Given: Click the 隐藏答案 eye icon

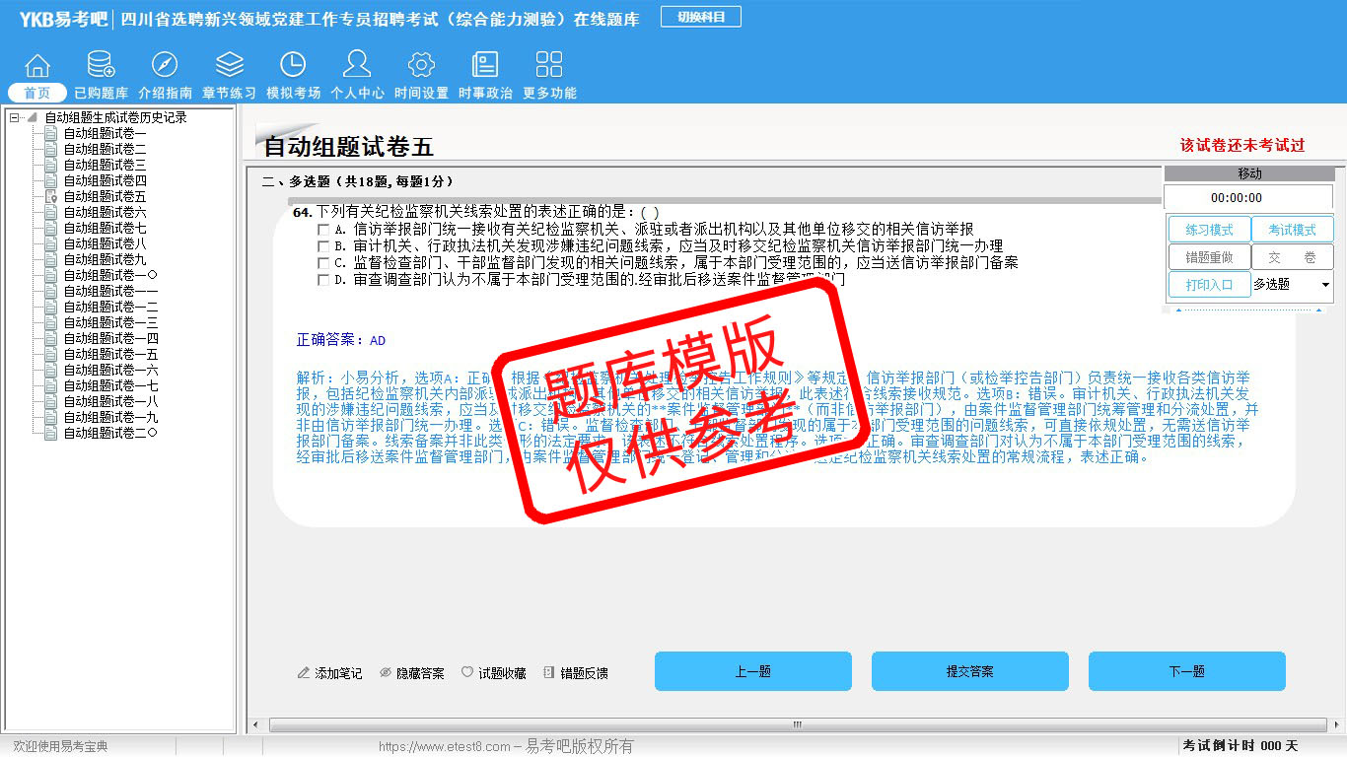Looking at the screenshot, I should click(386, 672).
